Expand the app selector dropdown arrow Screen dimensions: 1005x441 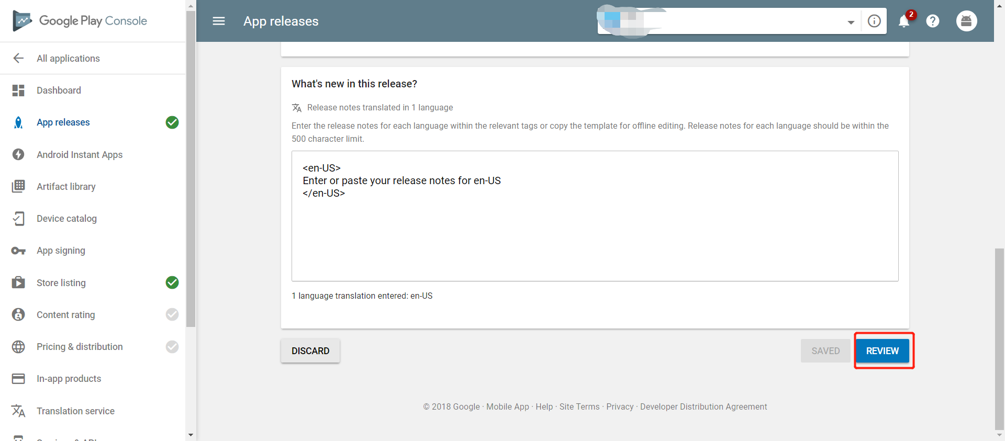point(851,22)
